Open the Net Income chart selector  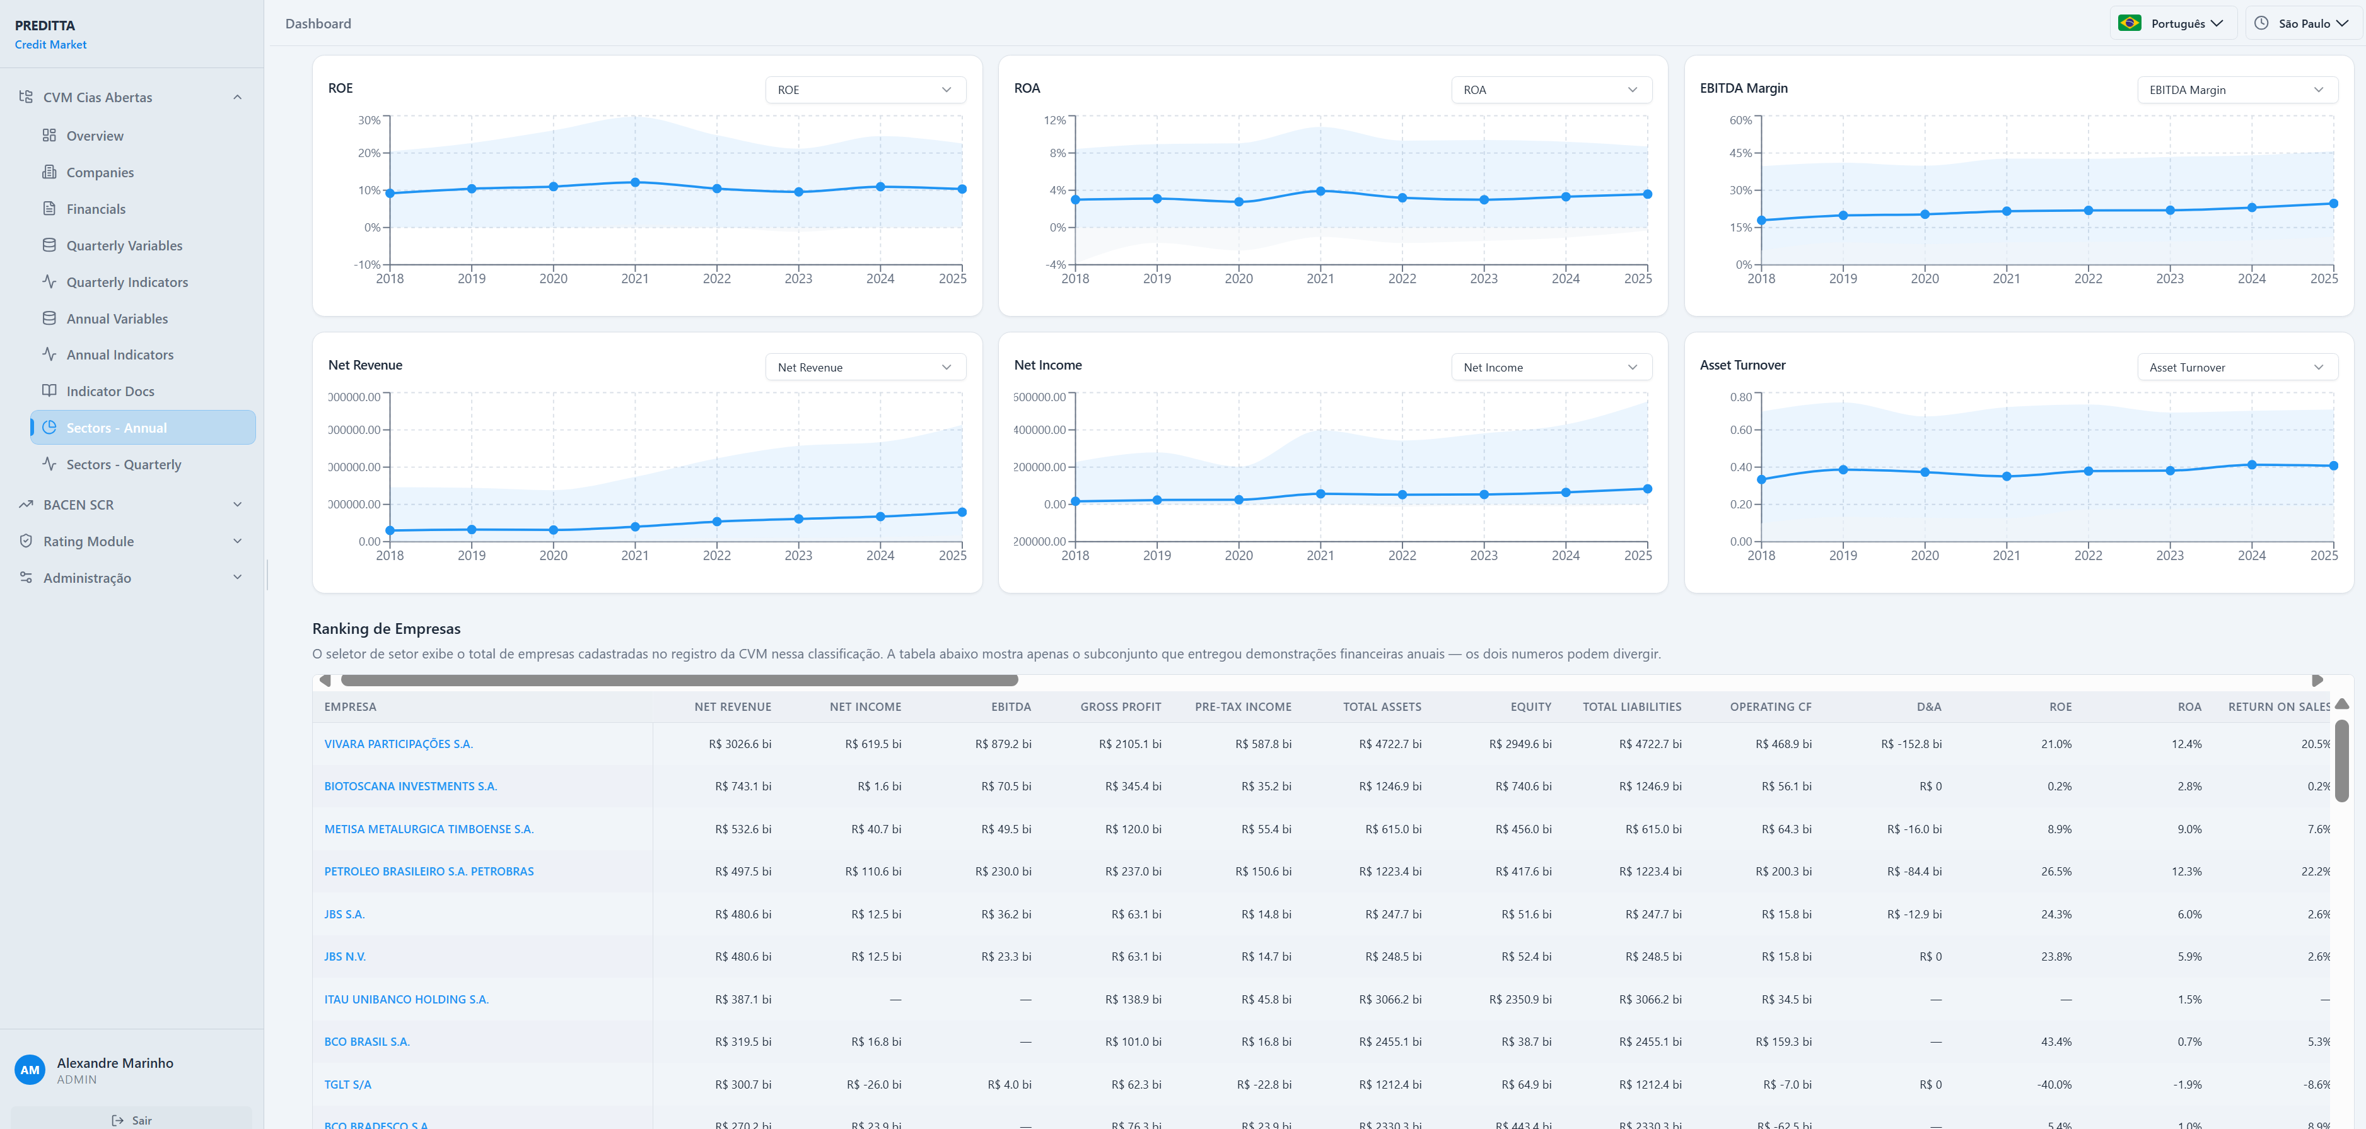click(x=1551, y=368)
